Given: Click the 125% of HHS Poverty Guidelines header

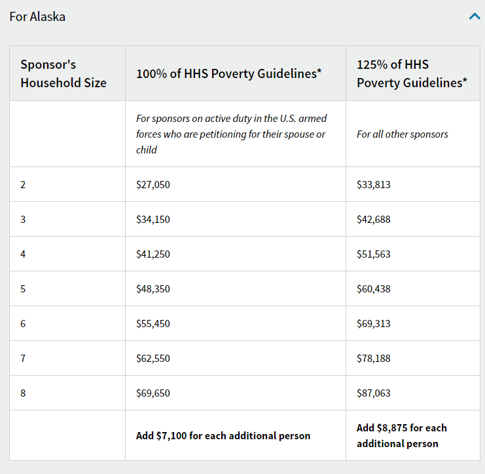Looking at the screenshot, I should tap(412, 73).
